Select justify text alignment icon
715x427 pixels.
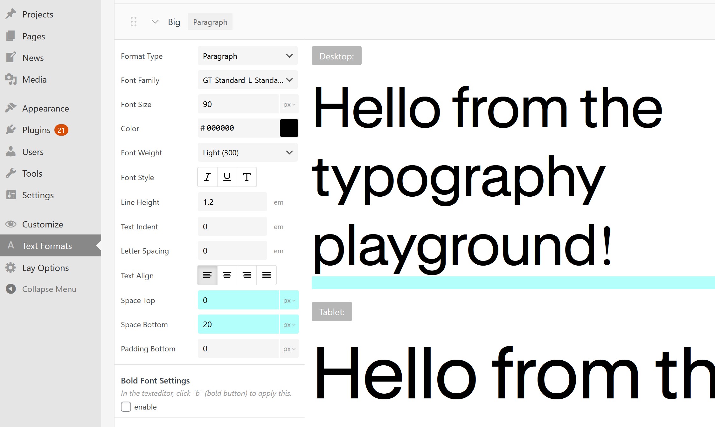pos(267,275)
